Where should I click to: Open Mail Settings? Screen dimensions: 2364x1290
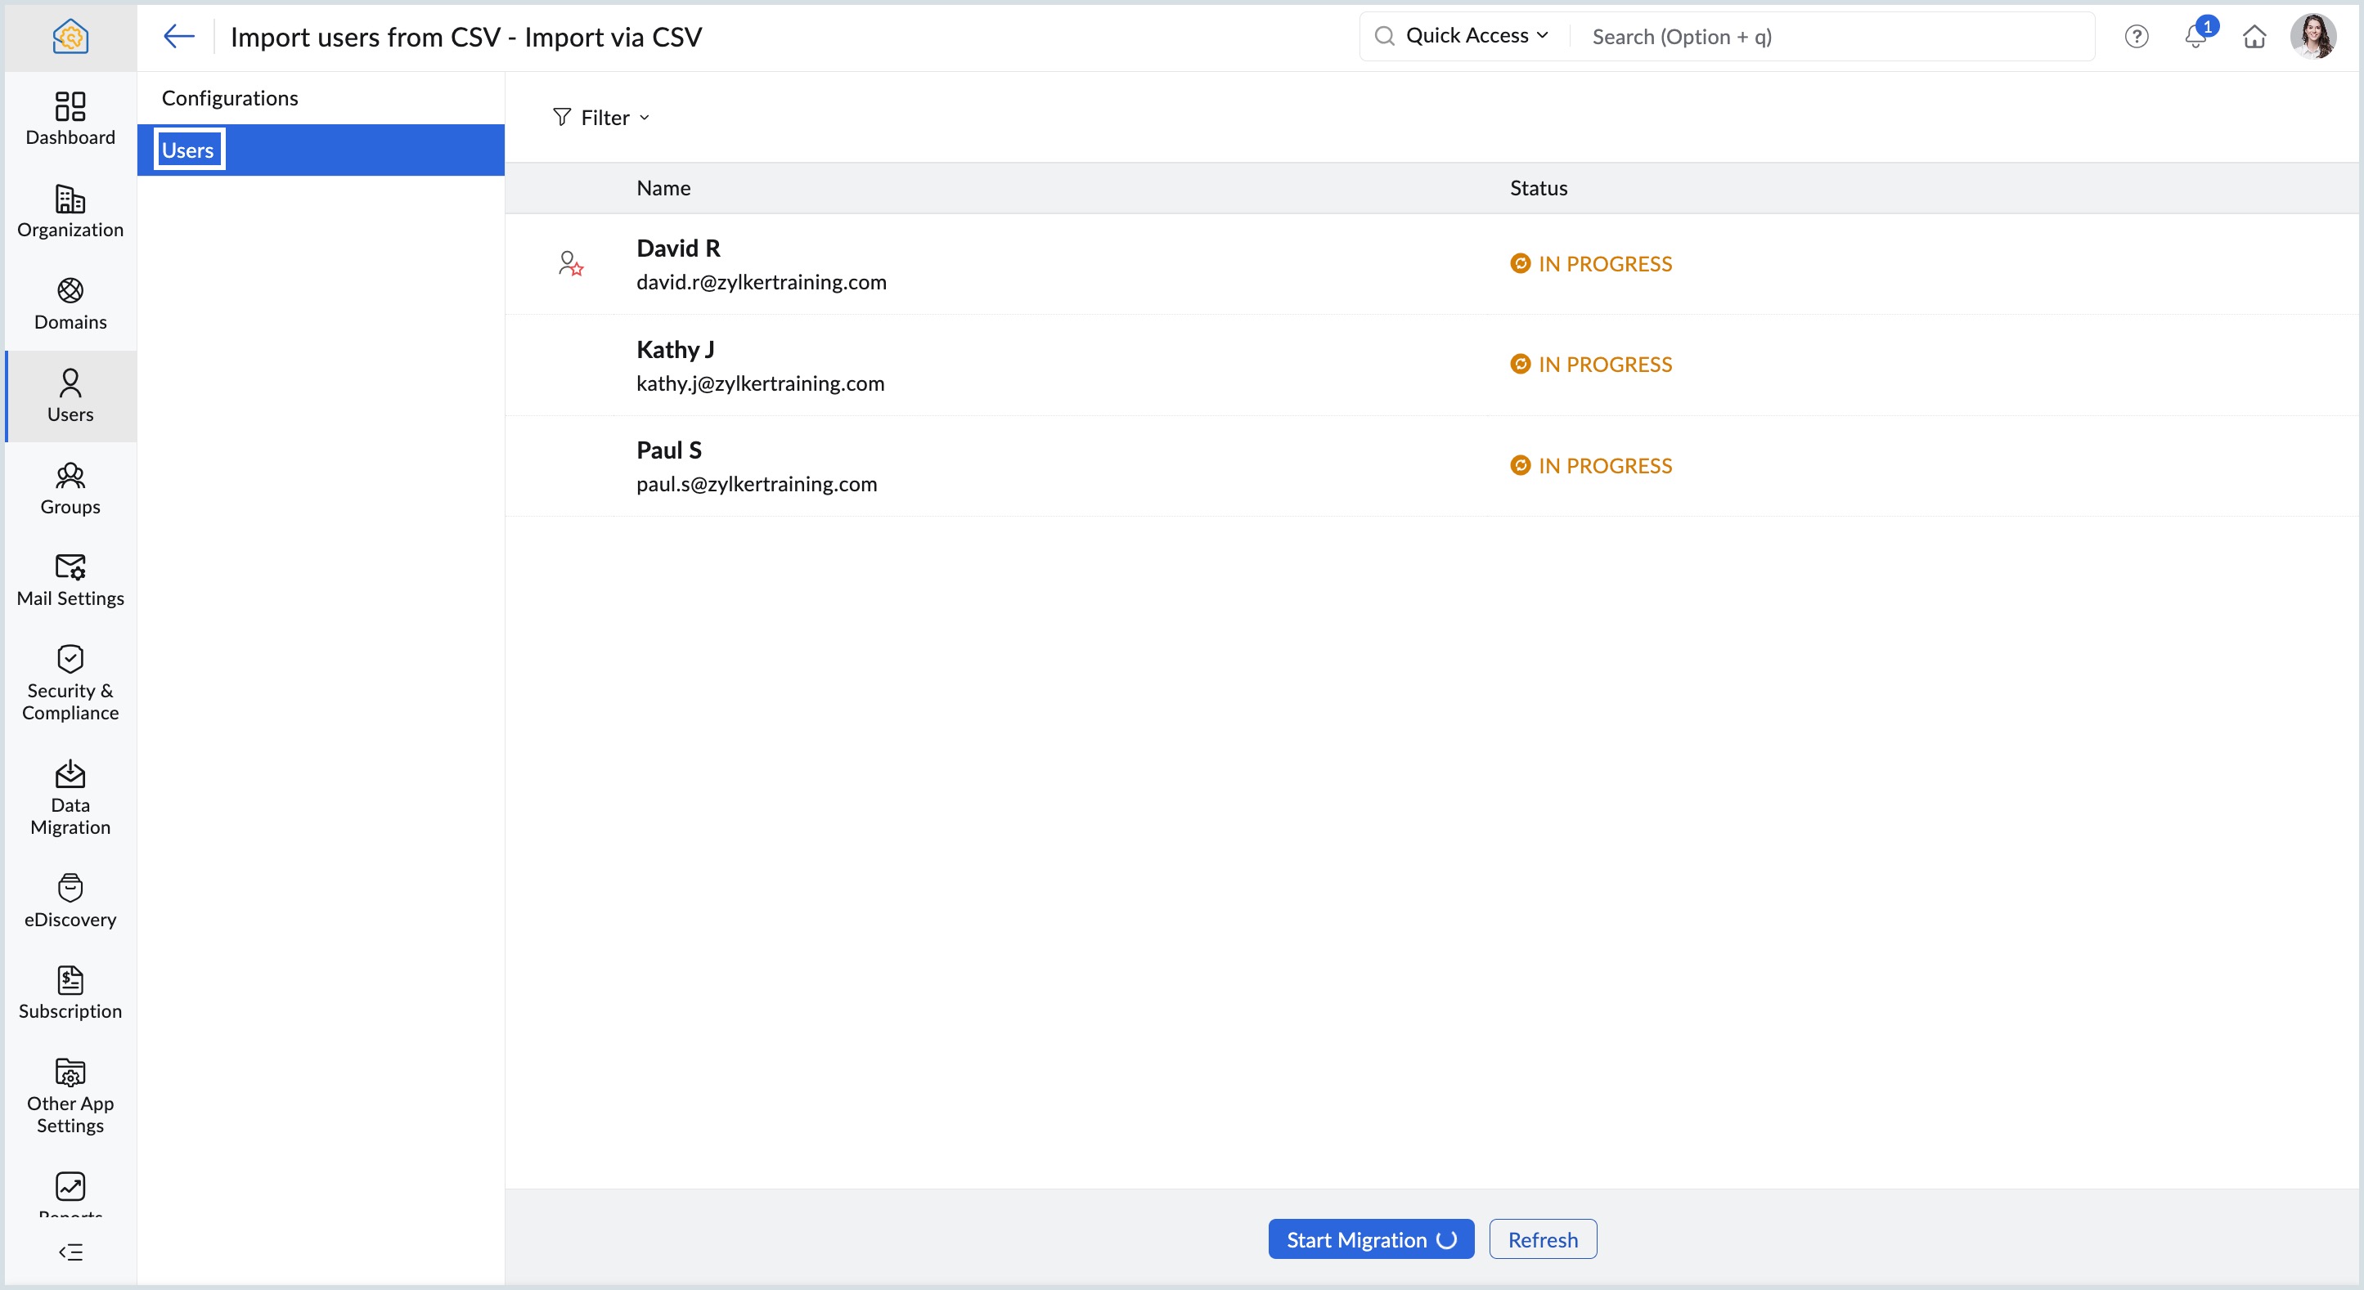[70, 580]
